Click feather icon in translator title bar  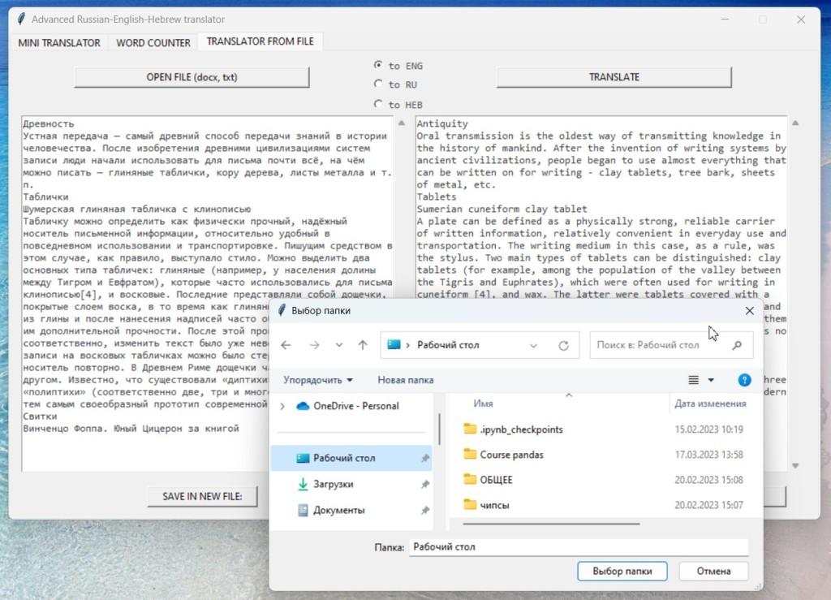point(21,19)
